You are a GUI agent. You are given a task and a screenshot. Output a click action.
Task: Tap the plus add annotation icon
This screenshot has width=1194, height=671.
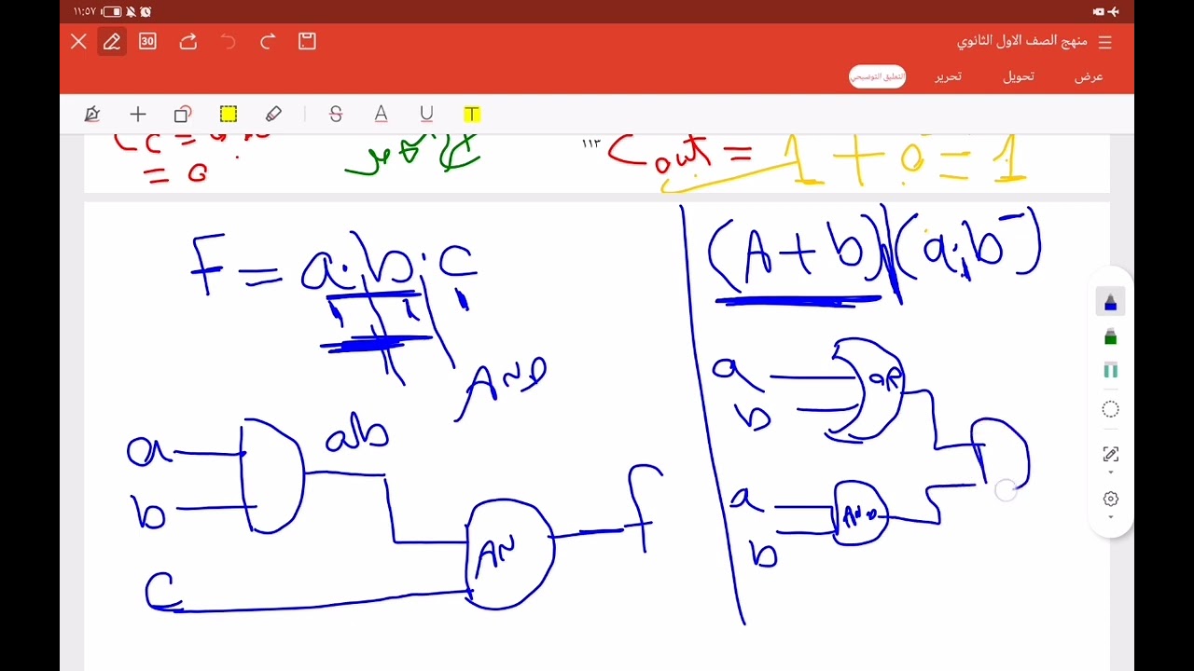138,114
